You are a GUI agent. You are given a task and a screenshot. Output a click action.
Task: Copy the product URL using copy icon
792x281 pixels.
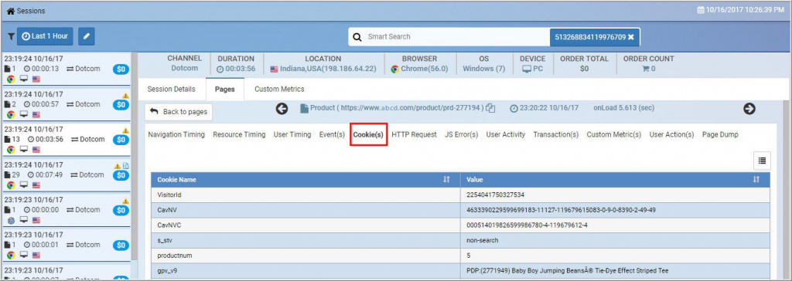coord(490,109)
